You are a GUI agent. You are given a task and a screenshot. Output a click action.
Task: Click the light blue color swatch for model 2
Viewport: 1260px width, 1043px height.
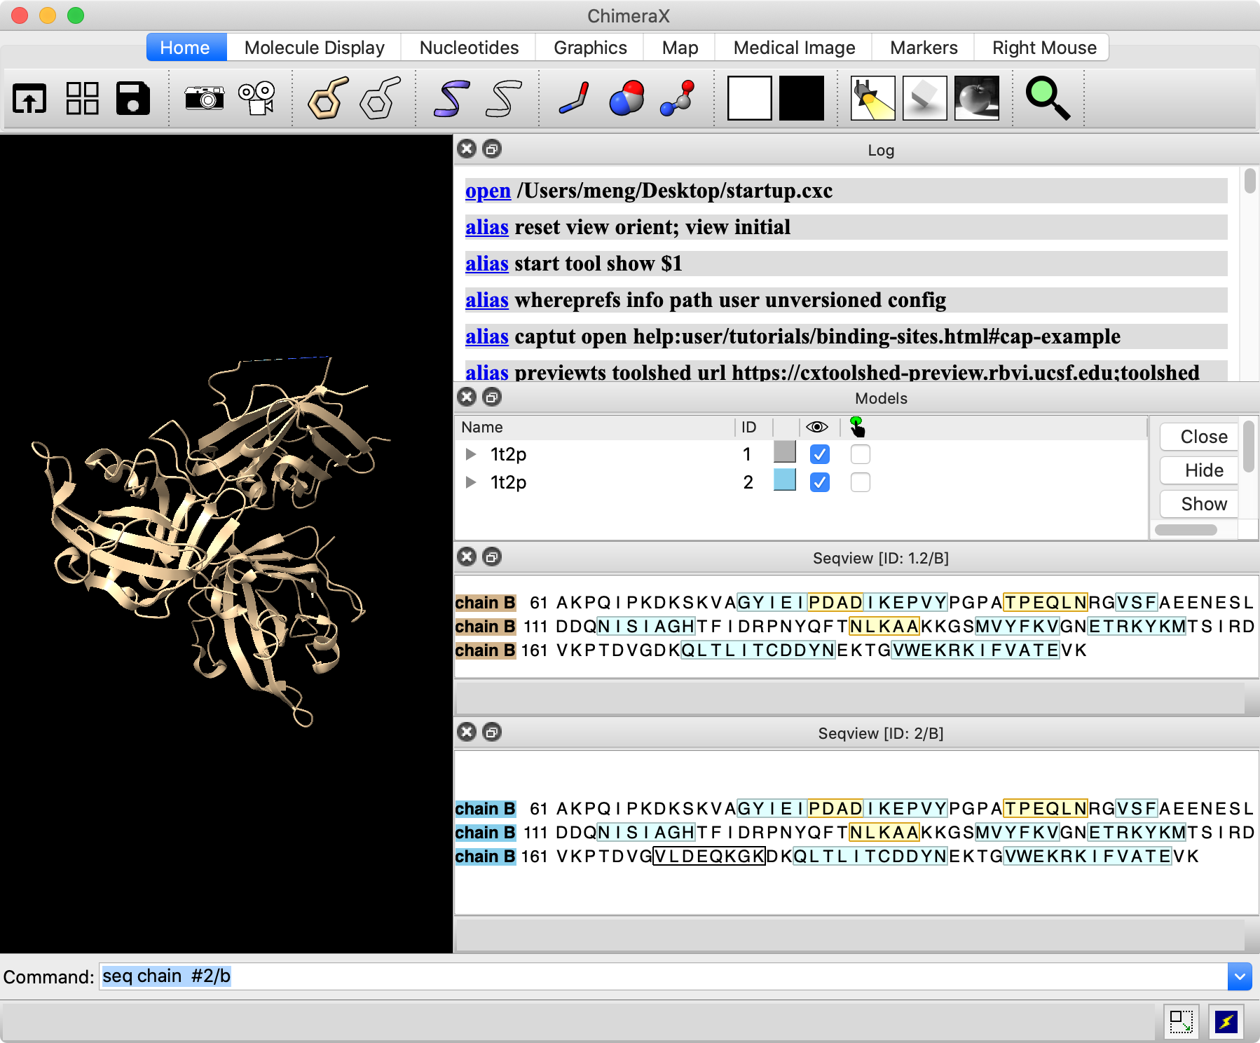pos(784,481)
